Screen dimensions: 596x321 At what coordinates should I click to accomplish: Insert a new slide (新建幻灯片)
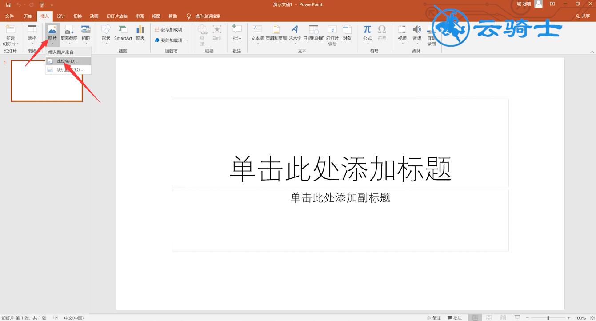pos(10,35)
